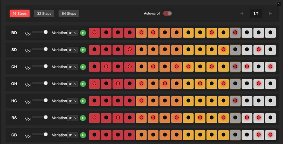Click the CB volume slider handle
This screenshot has height=144, width=283.
pos(46,134)
